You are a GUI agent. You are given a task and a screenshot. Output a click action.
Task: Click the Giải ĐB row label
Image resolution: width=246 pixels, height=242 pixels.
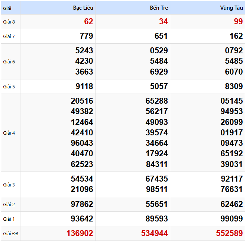tap(10, 234)
